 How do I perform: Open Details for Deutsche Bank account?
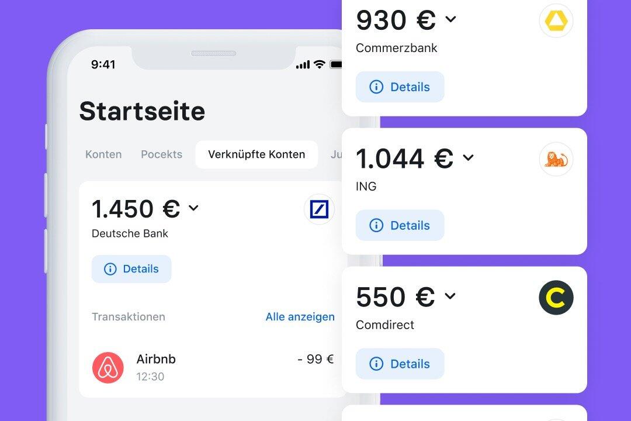pos(131,269)
